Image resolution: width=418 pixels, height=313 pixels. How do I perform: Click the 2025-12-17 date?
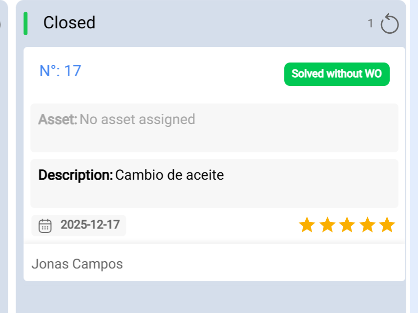tap(90, 225)
